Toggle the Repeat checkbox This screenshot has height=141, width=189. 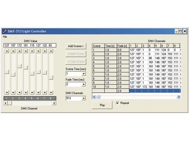click(117, 103)
